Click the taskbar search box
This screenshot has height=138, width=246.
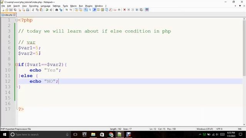point(40,135)
